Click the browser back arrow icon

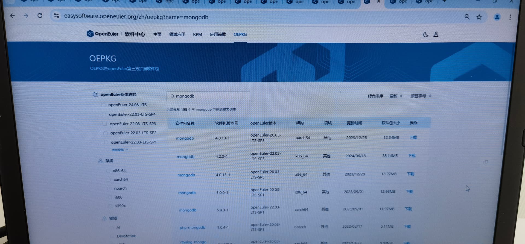13,16
